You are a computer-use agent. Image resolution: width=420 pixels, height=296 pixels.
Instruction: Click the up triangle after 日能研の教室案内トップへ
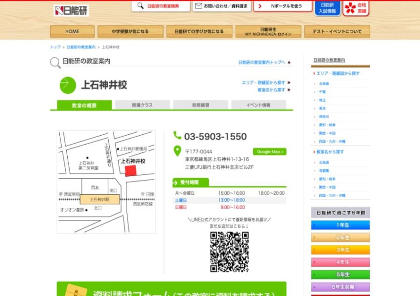[289, 63]
